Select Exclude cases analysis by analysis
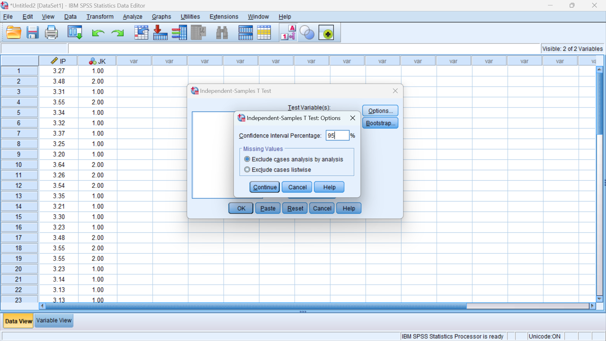The width and height of the screenshot is (606, 341). click(294, 159)
